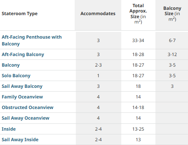Click the 6-7 balcony size cell
The width and height of the screenshot is (188, 145).
(172, 41)
